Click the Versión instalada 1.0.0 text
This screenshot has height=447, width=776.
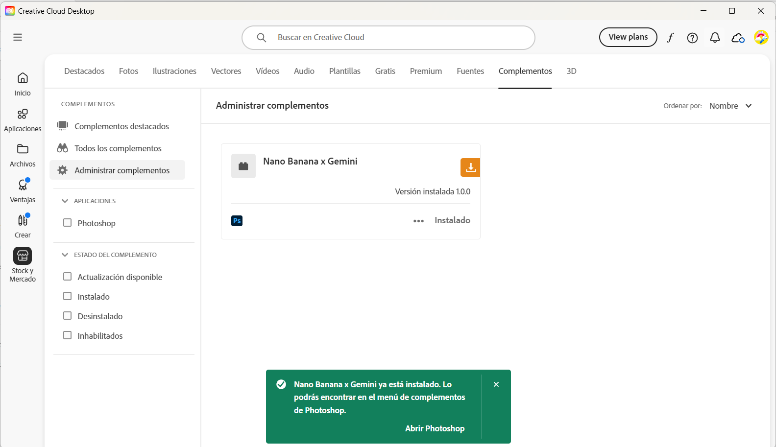pos(433,191)
